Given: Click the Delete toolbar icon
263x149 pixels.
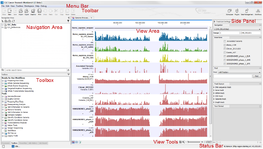Looking at the screenshot, I should tap(73, 11).
